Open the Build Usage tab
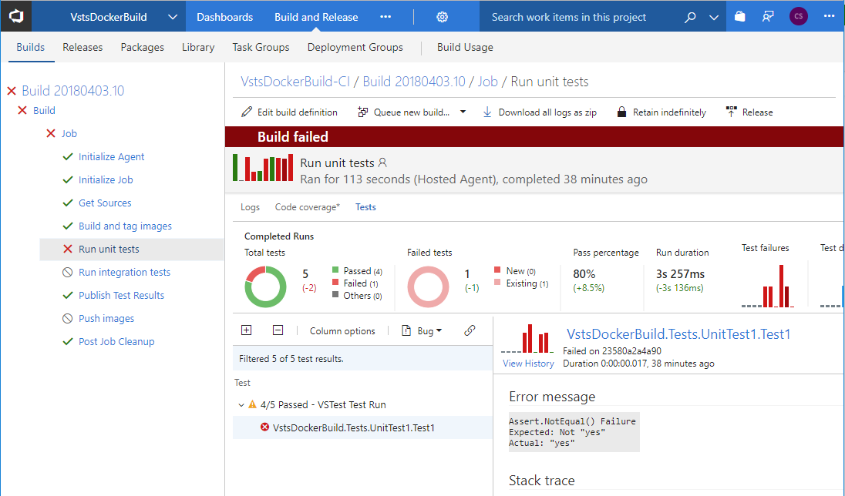This screenshot has height=496, width=845. (465, 48)
